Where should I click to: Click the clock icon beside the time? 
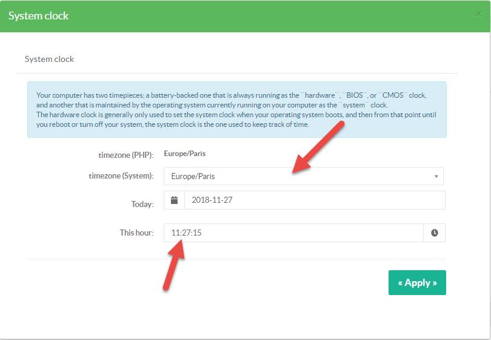pos(434,233)
